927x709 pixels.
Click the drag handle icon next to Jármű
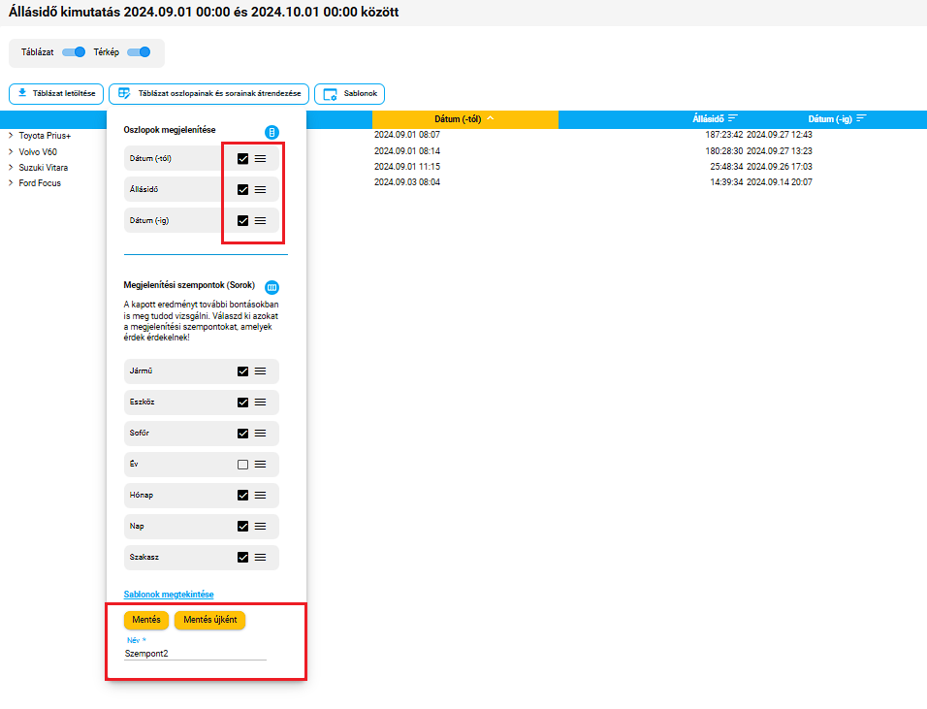click(x=260, y=371)
